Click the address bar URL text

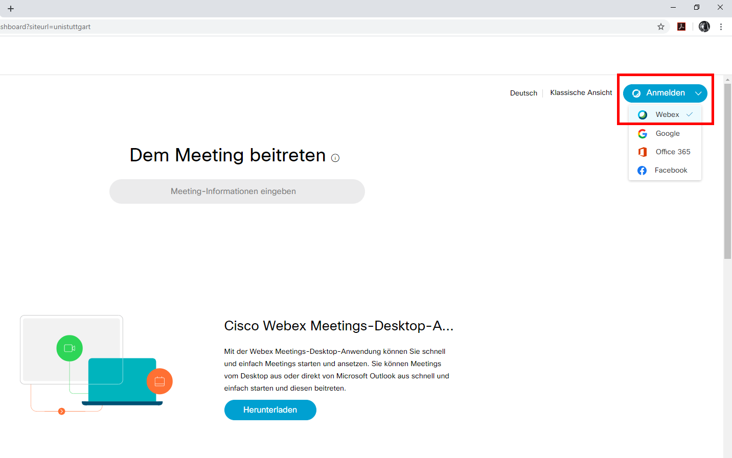[x=45, y=27]
